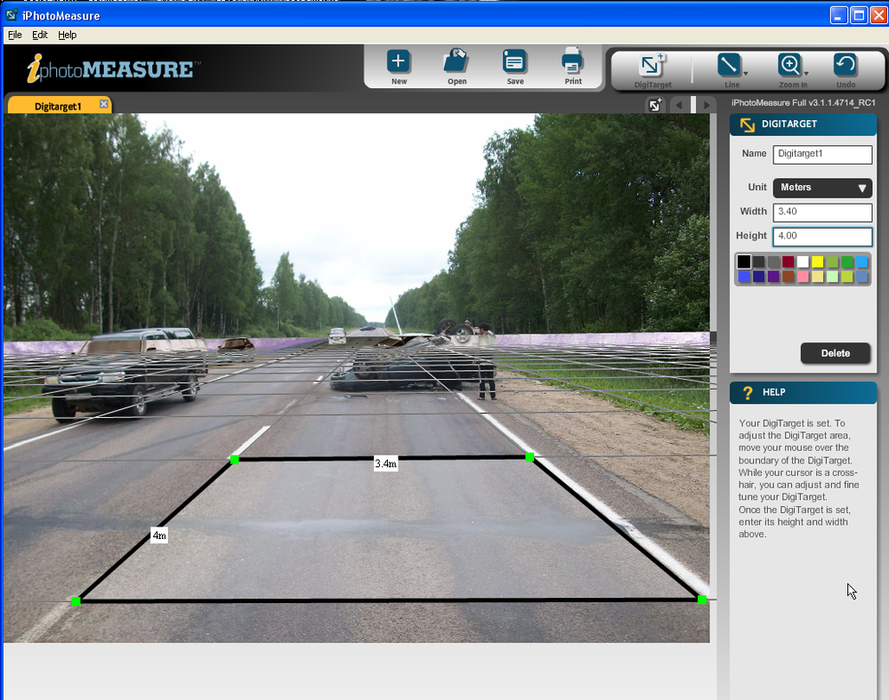This screenshot has height=700, width=889.
Task: Open the File menu
Action: pyautogui.click(x=14, y=35)
